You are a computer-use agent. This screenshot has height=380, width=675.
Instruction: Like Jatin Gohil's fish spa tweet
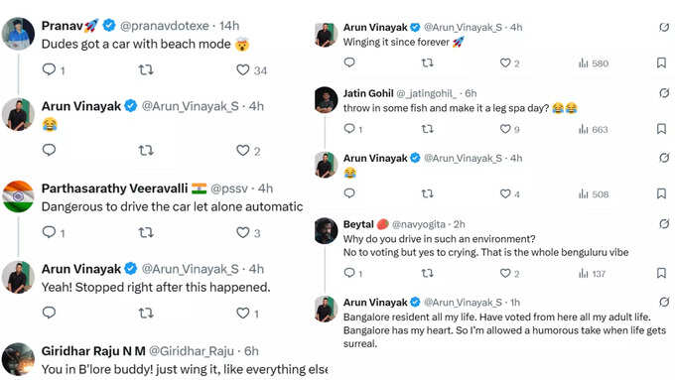click(505, 129)
